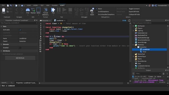Open the FILE menu

(x=3, y=5)
